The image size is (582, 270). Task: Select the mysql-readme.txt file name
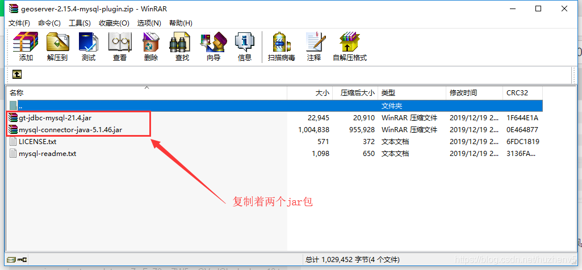coord(48,154)
